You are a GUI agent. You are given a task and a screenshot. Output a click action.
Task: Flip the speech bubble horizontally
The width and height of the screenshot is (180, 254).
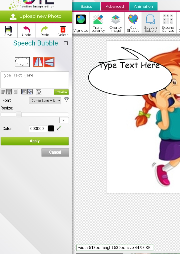(x=38, y=62)
